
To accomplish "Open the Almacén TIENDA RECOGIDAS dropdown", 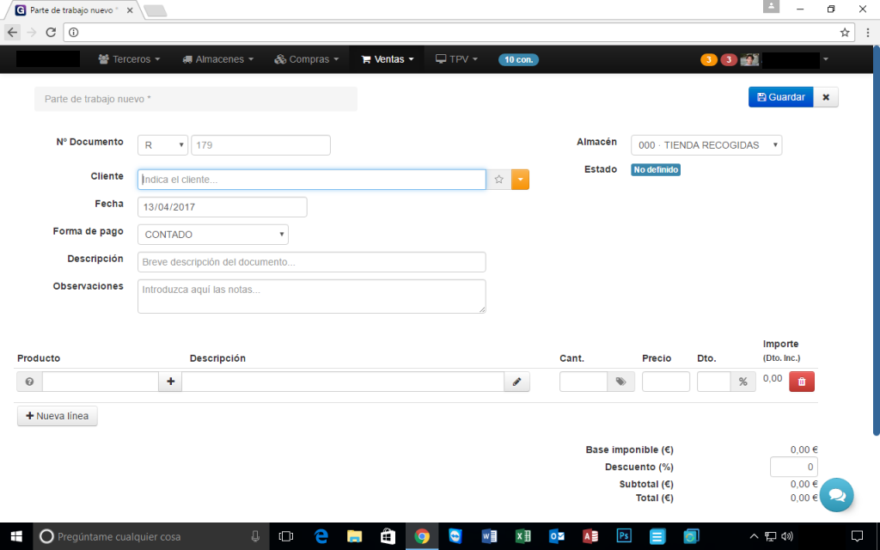I will [706, 145].
